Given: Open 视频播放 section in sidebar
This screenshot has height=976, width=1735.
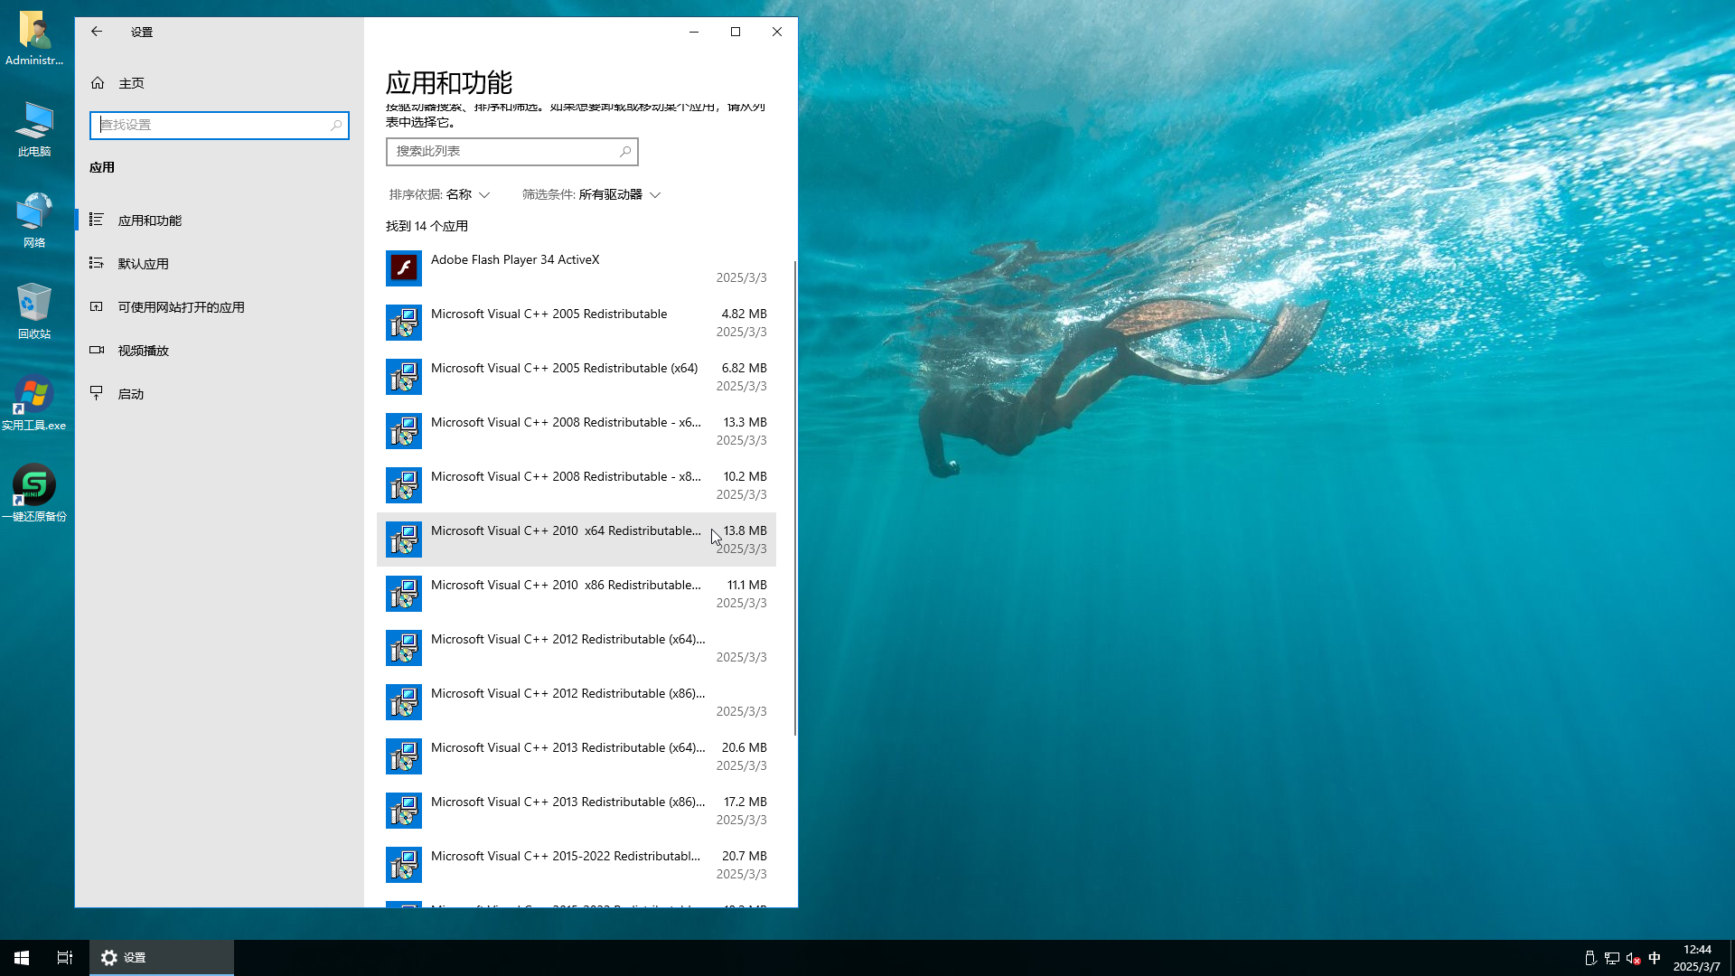Looking at the screenshot, I should coord(219,351).
